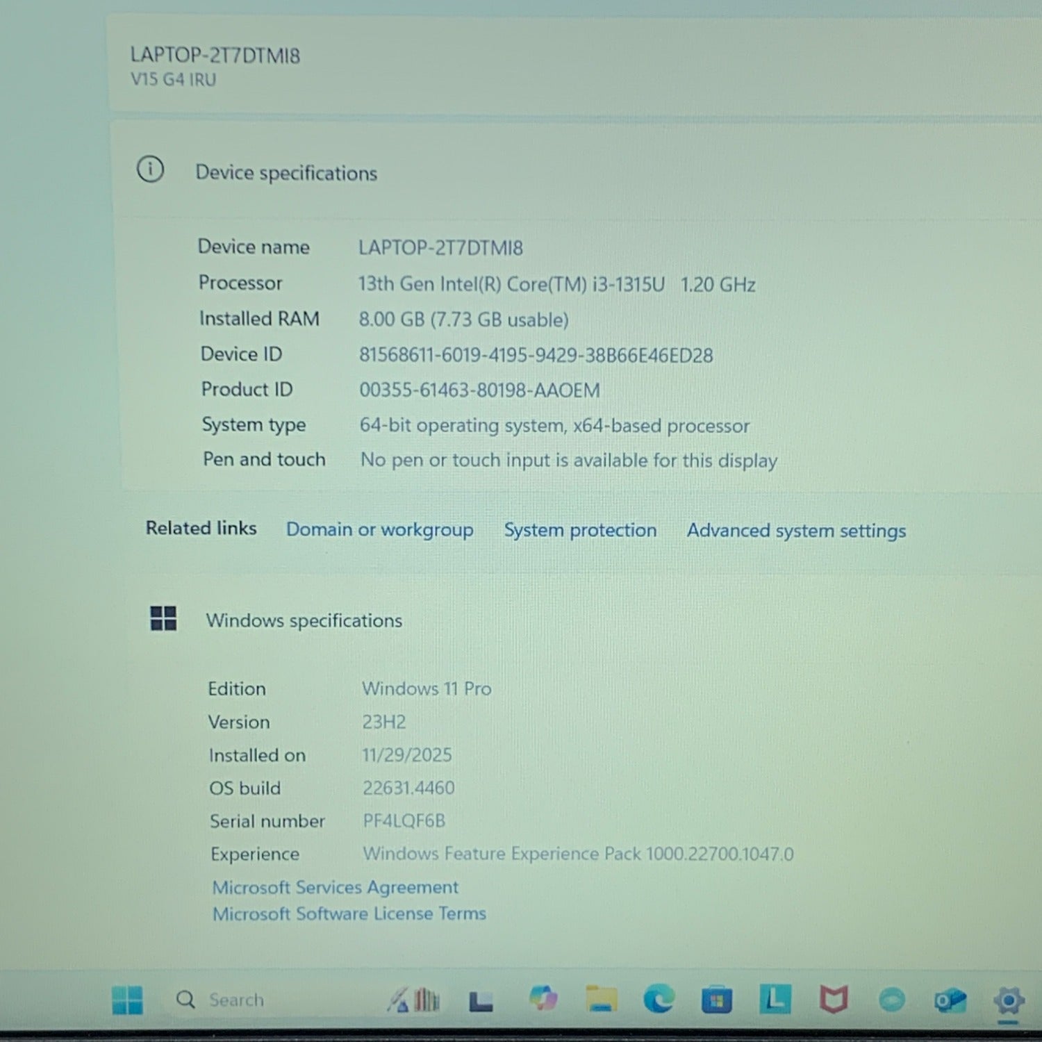The image size is (1042, 1042).
Task: Launch Copilot from the taskbar
Action: coord(543,999)
